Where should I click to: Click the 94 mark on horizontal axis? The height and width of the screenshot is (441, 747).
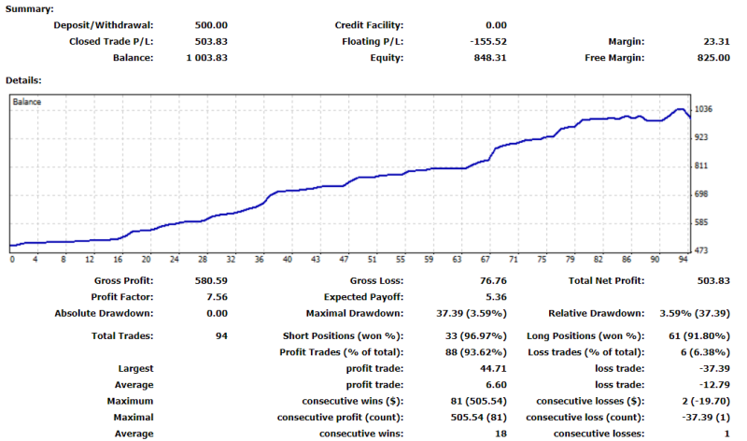[x=683, y=260]
